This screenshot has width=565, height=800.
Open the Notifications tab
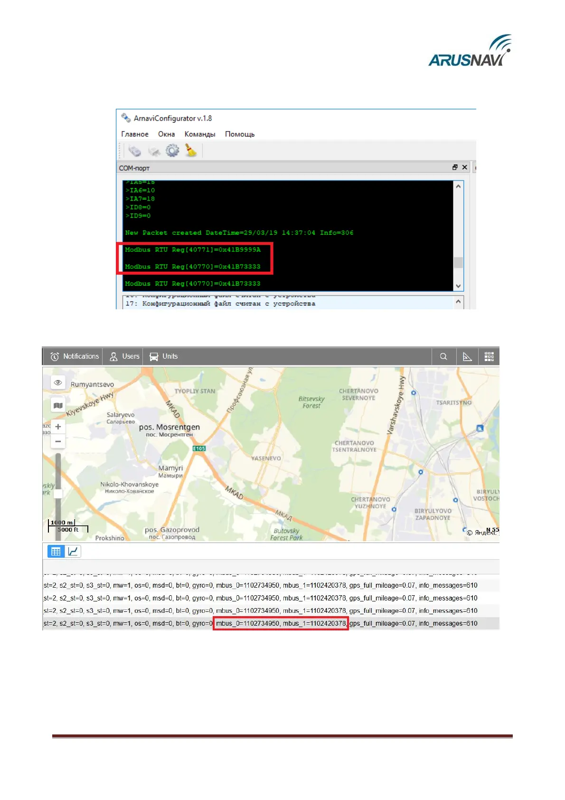(x=75, y=356)
